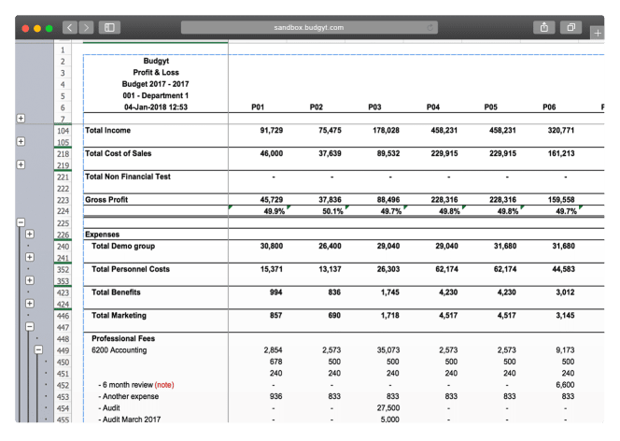This screenshot has height=441, width=620.
Task: Select the P04 column heading
Action: pos(433,107)
